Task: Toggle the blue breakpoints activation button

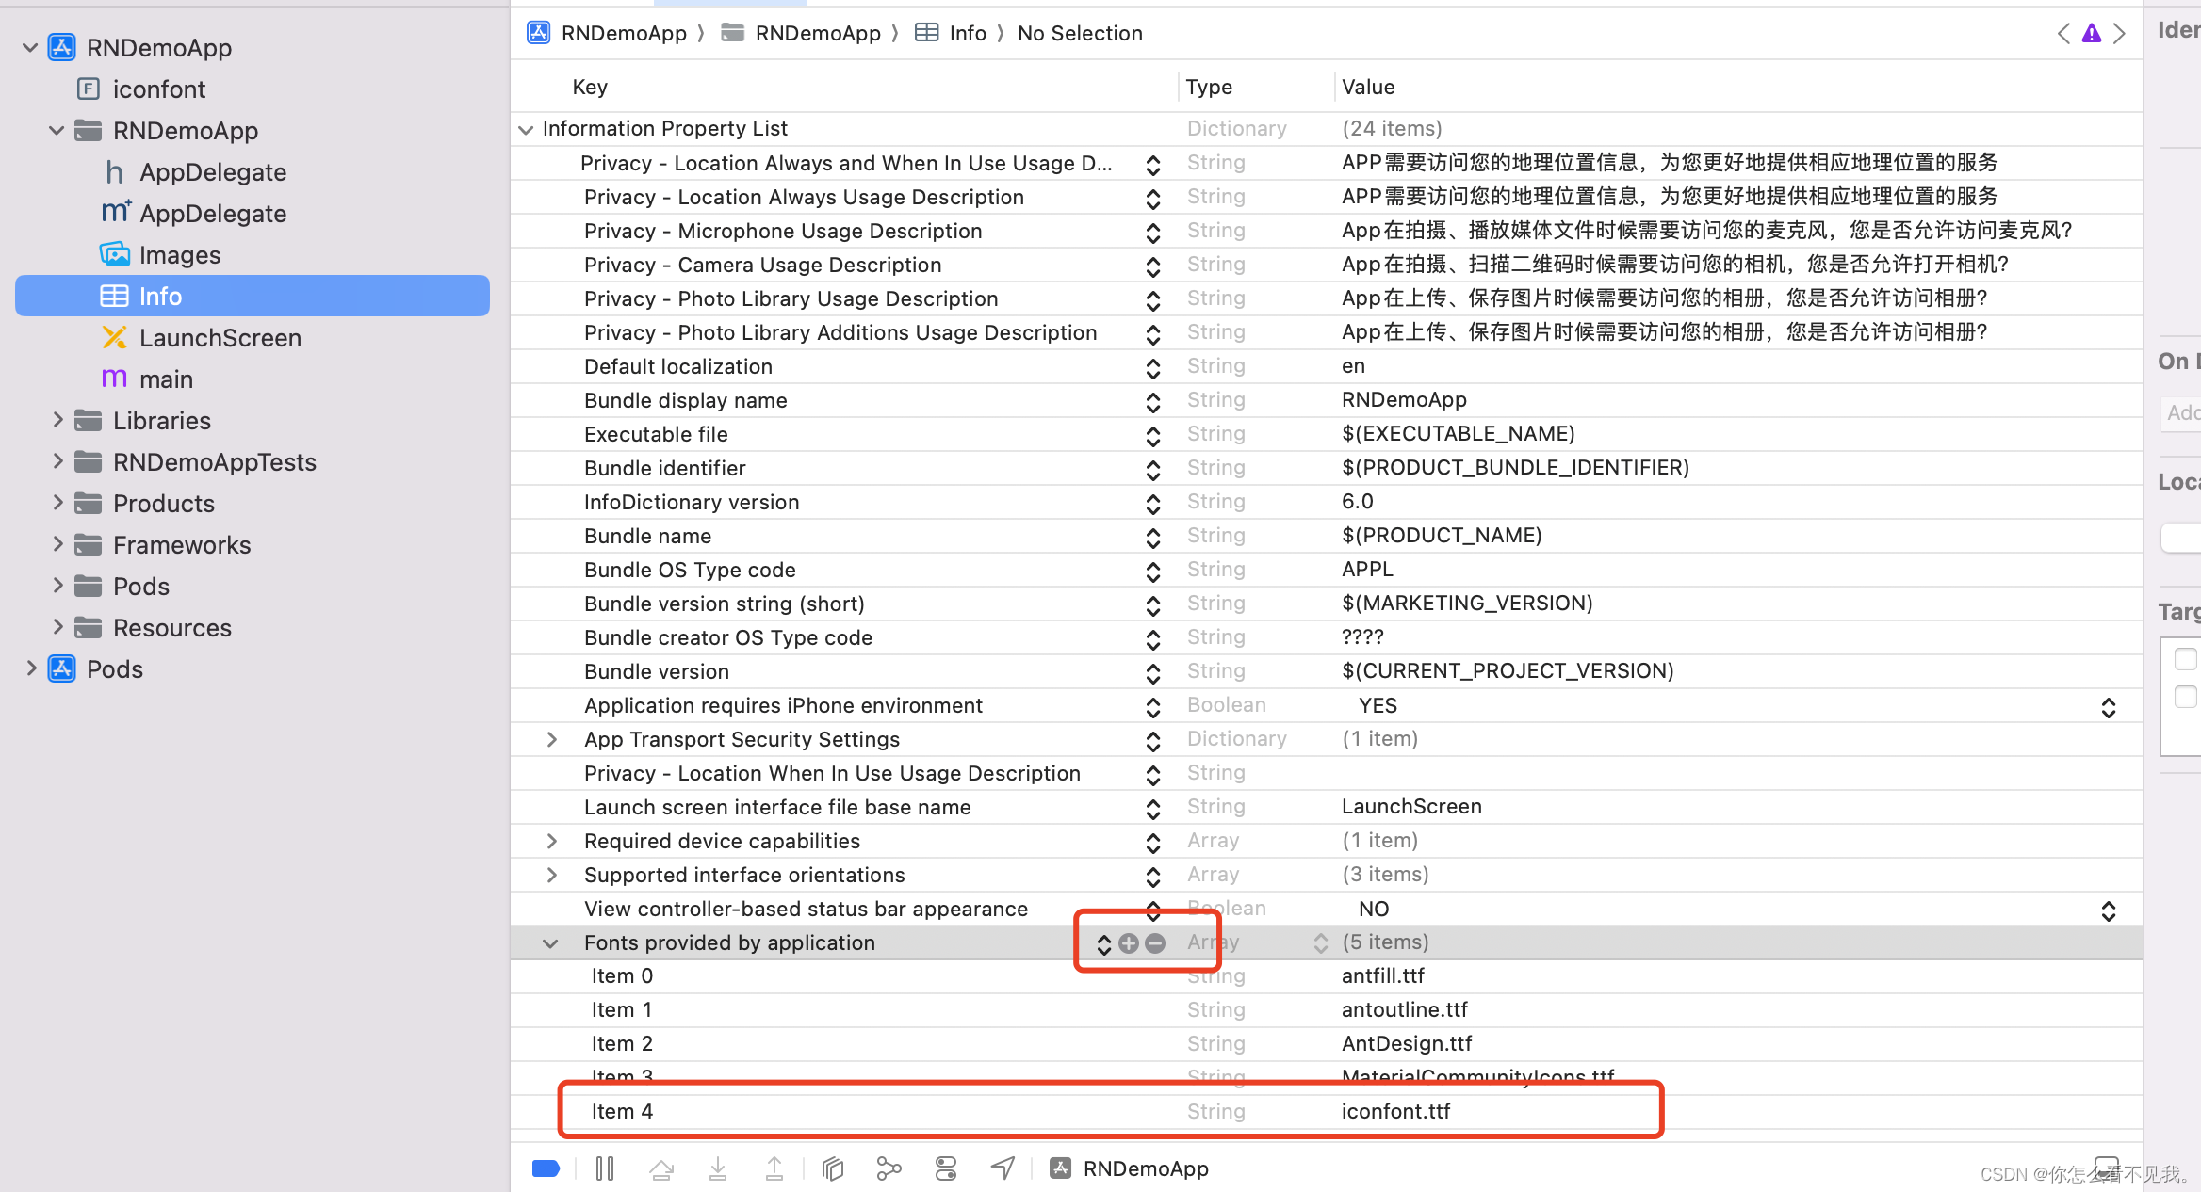Action: pyautogui.click(x=546, y=1168)
